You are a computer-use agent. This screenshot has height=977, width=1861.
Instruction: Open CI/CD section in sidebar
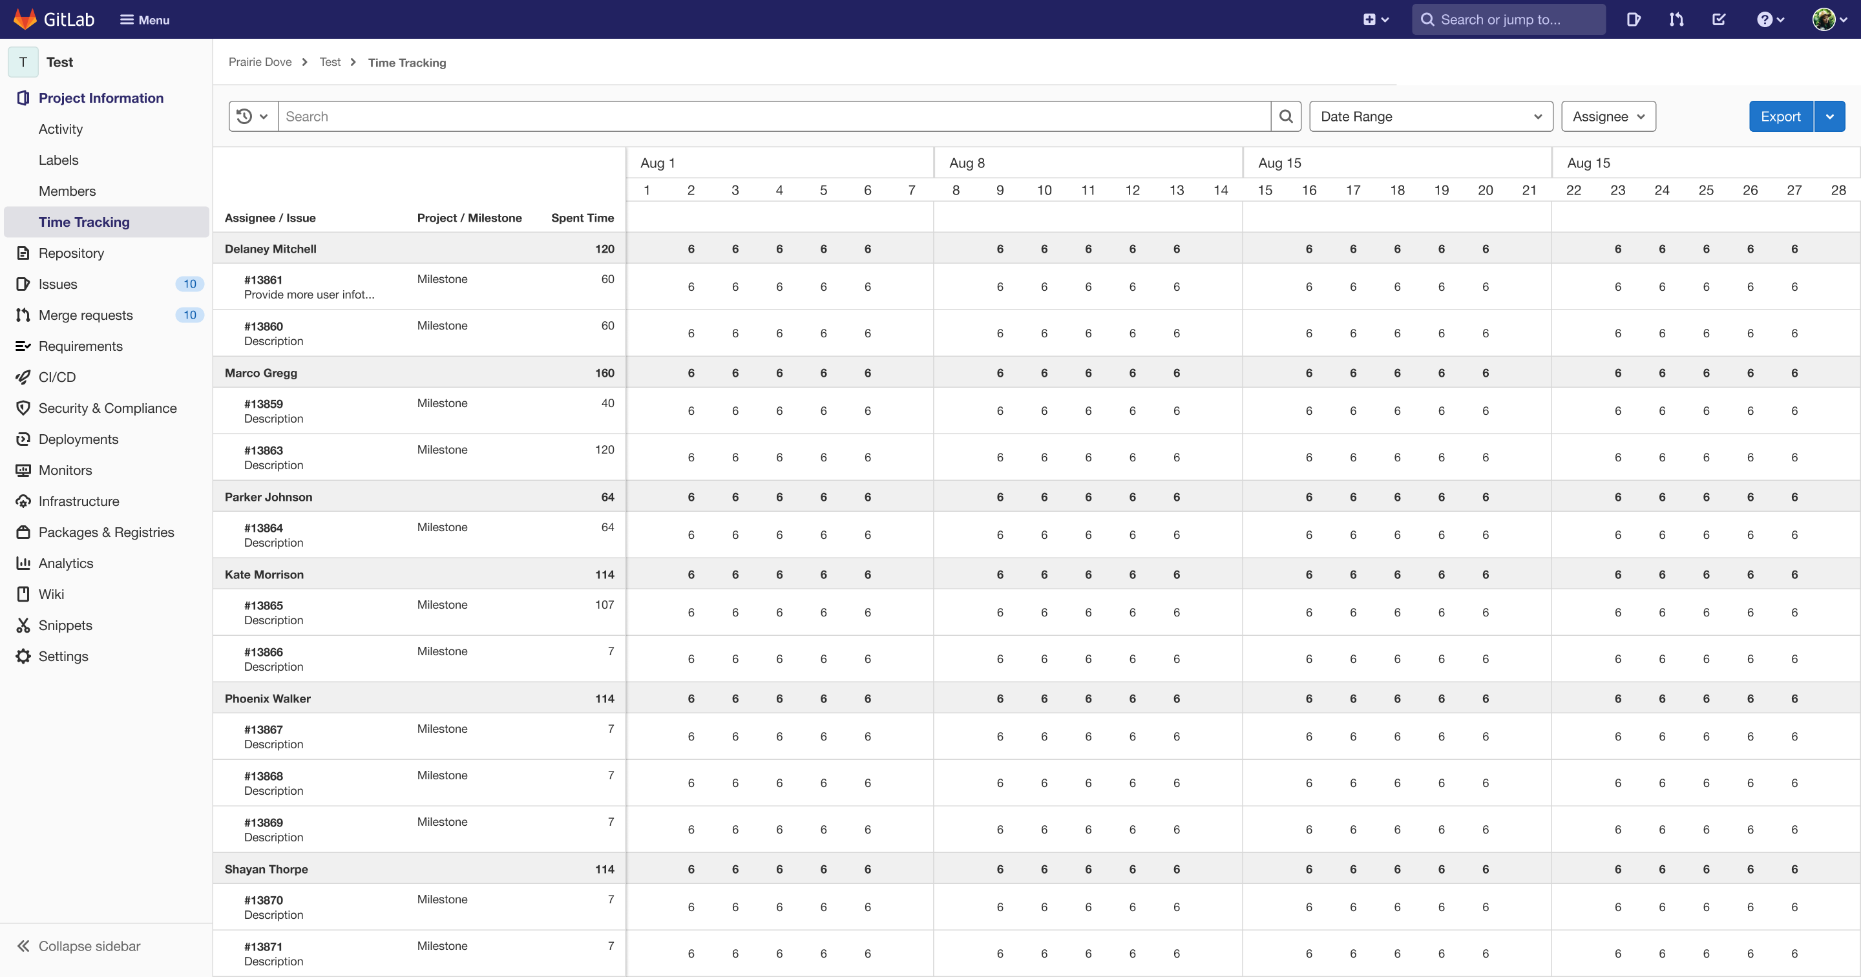pos(57,377)
